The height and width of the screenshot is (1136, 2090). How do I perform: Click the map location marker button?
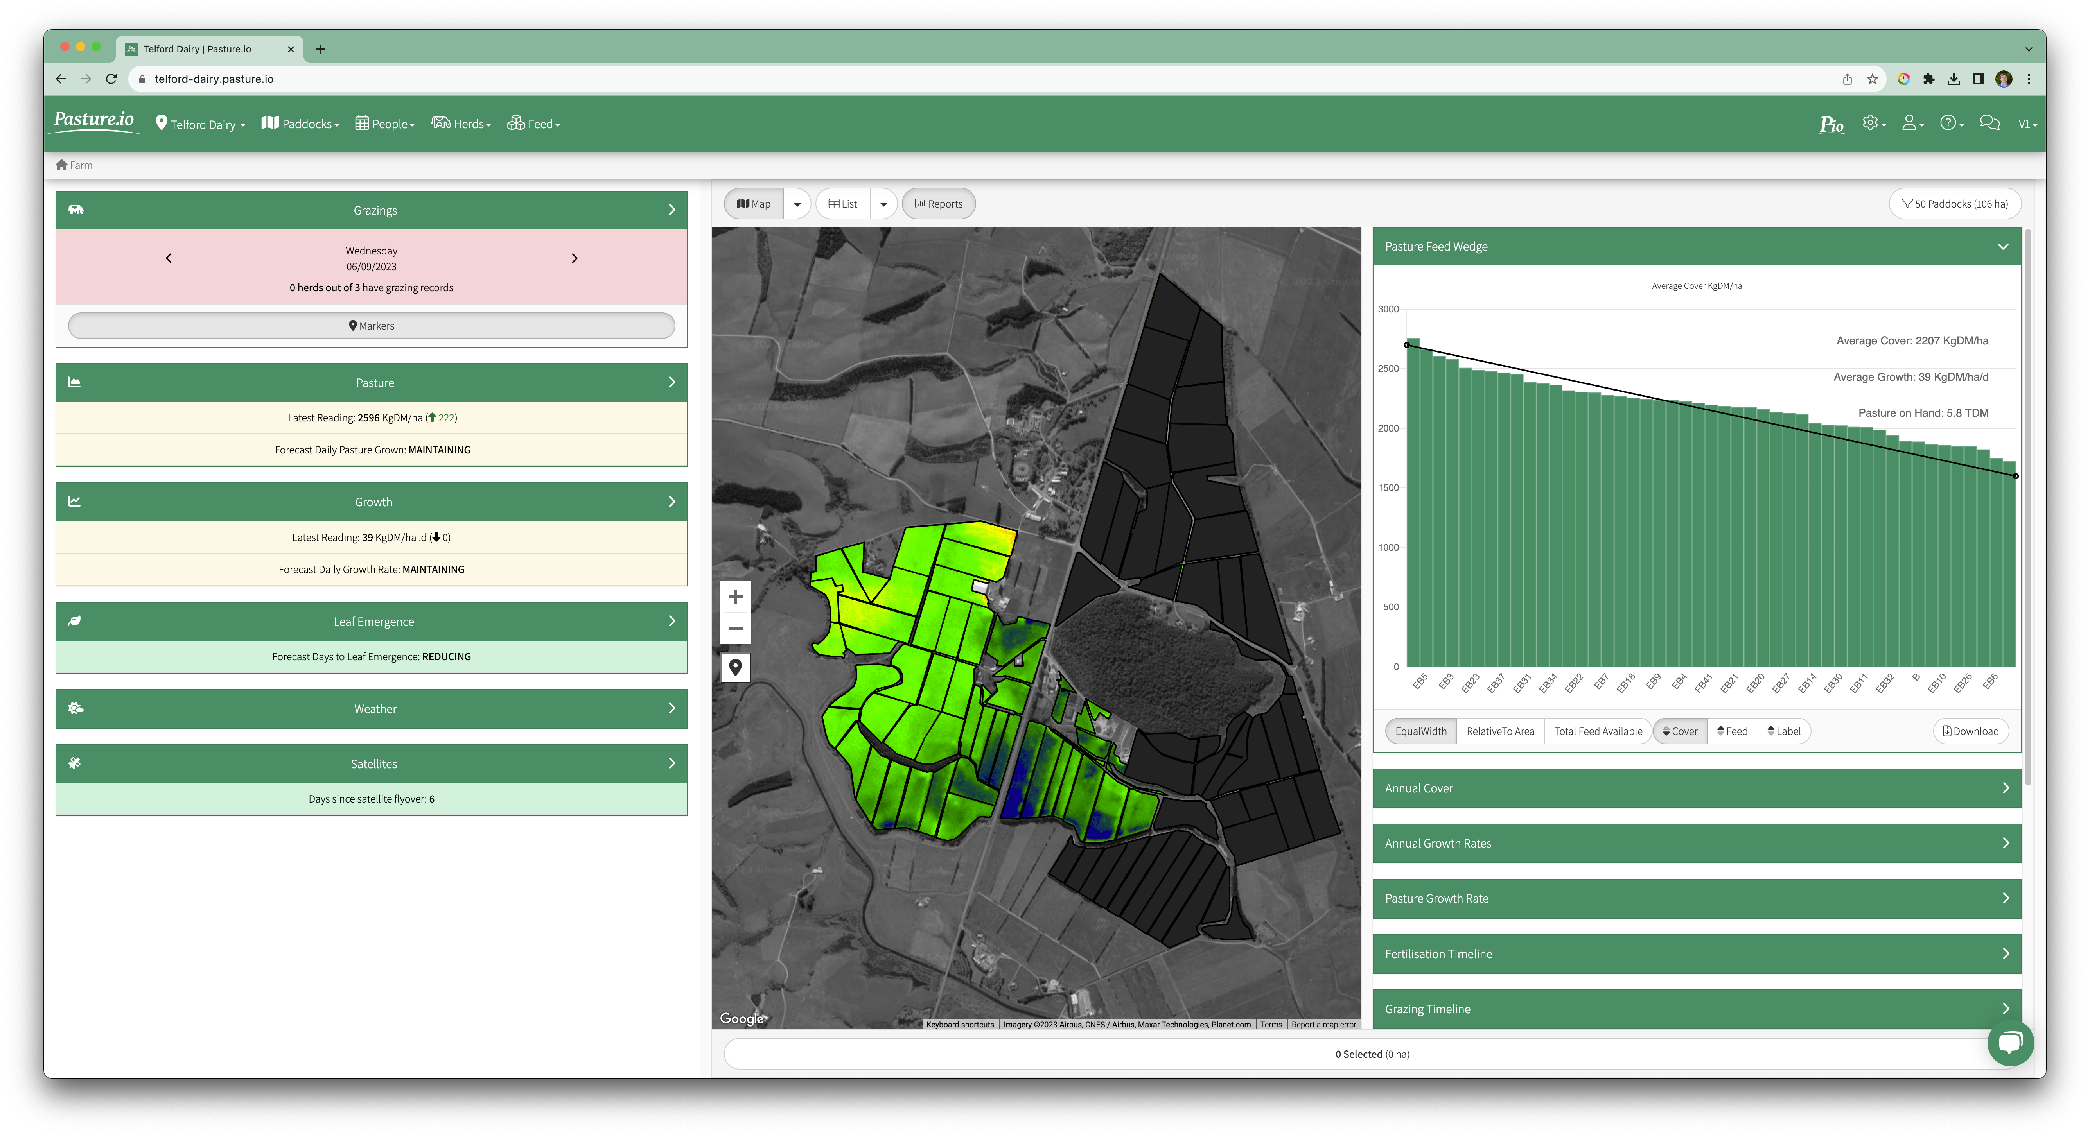735,667
